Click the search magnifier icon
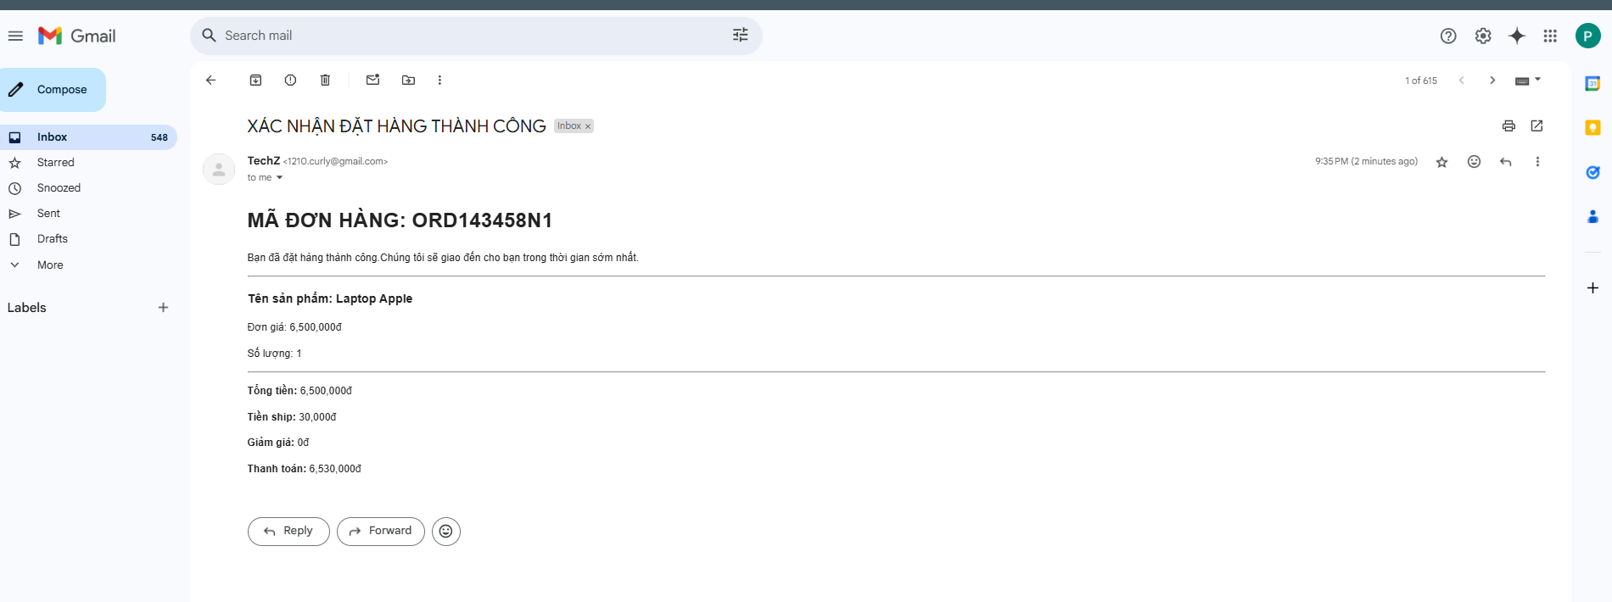Image resolution: width=1612 pixels, height=602 pixels. point(209,36)
